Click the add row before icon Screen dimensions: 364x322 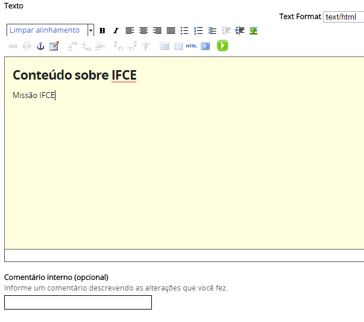point(73,46)
